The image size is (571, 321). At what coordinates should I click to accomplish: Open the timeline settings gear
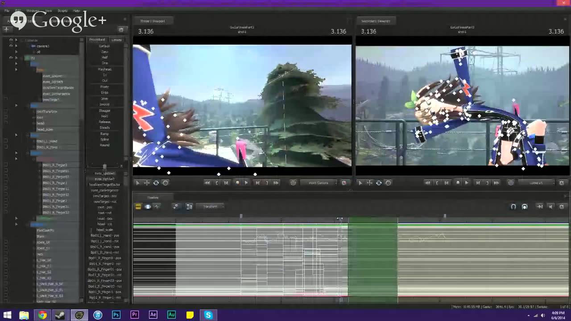562,207
